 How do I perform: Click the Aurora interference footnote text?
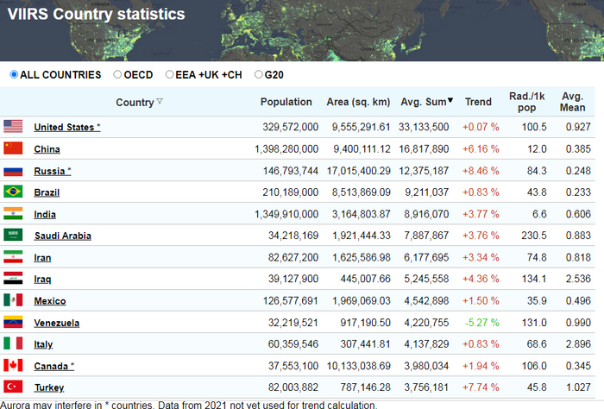pyautogui.click(x=188, y=405)
